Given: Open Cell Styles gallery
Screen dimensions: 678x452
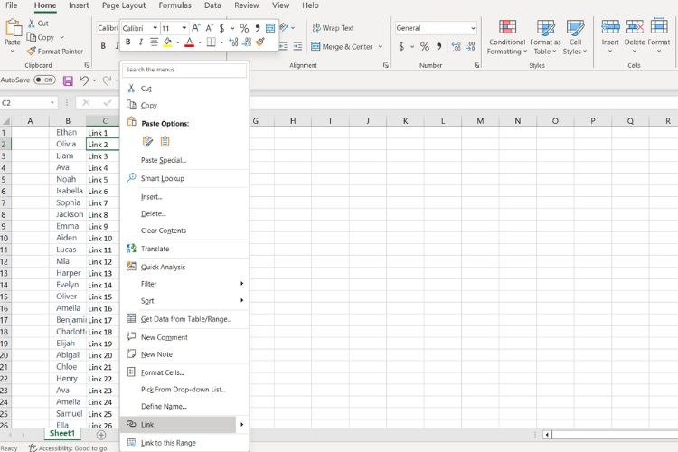Looking at the screenshot, I should click(575, 37).
